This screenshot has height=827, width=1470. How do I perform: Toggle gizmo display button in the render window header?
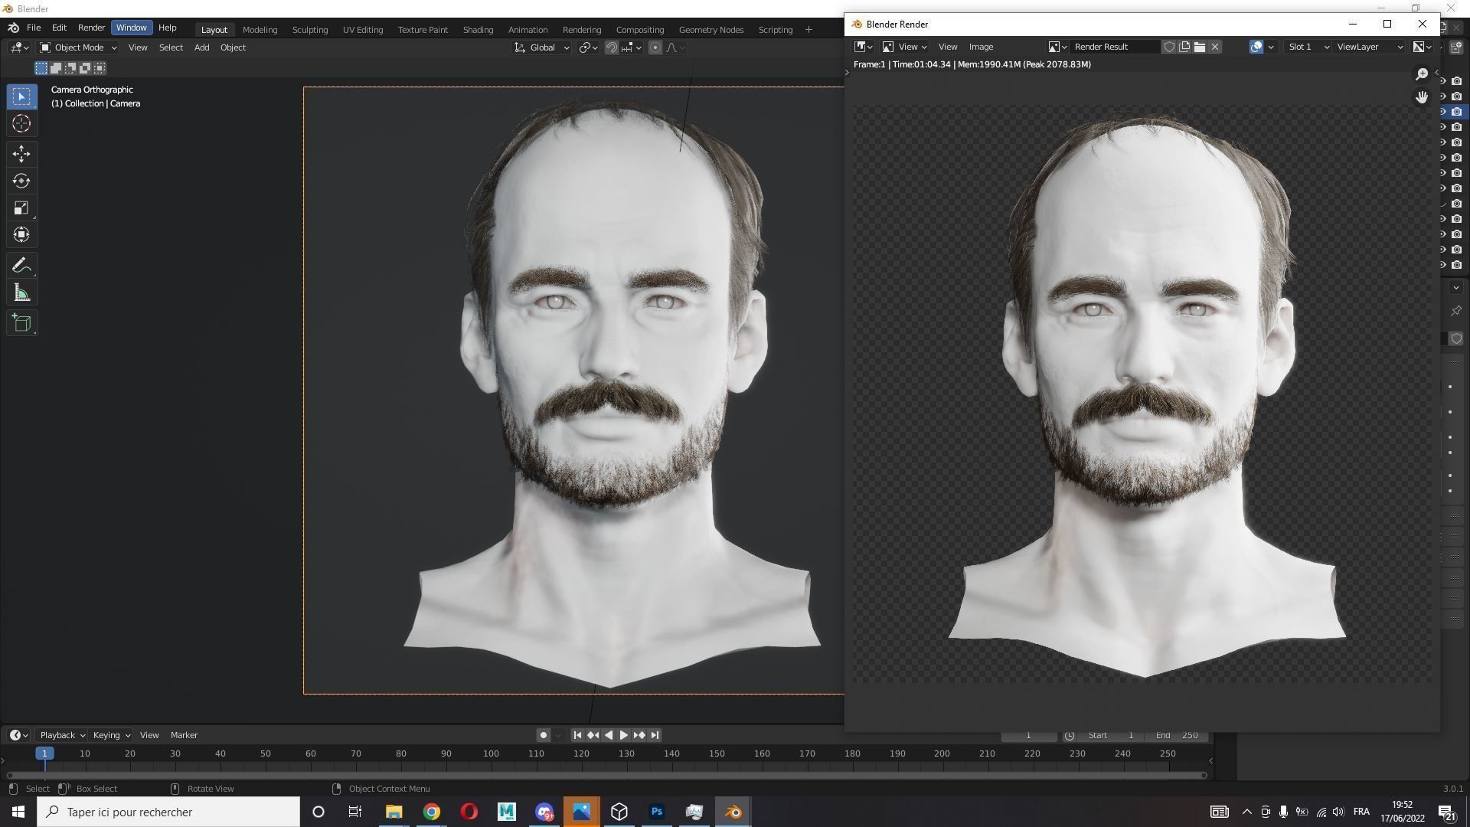(1256, 47)
